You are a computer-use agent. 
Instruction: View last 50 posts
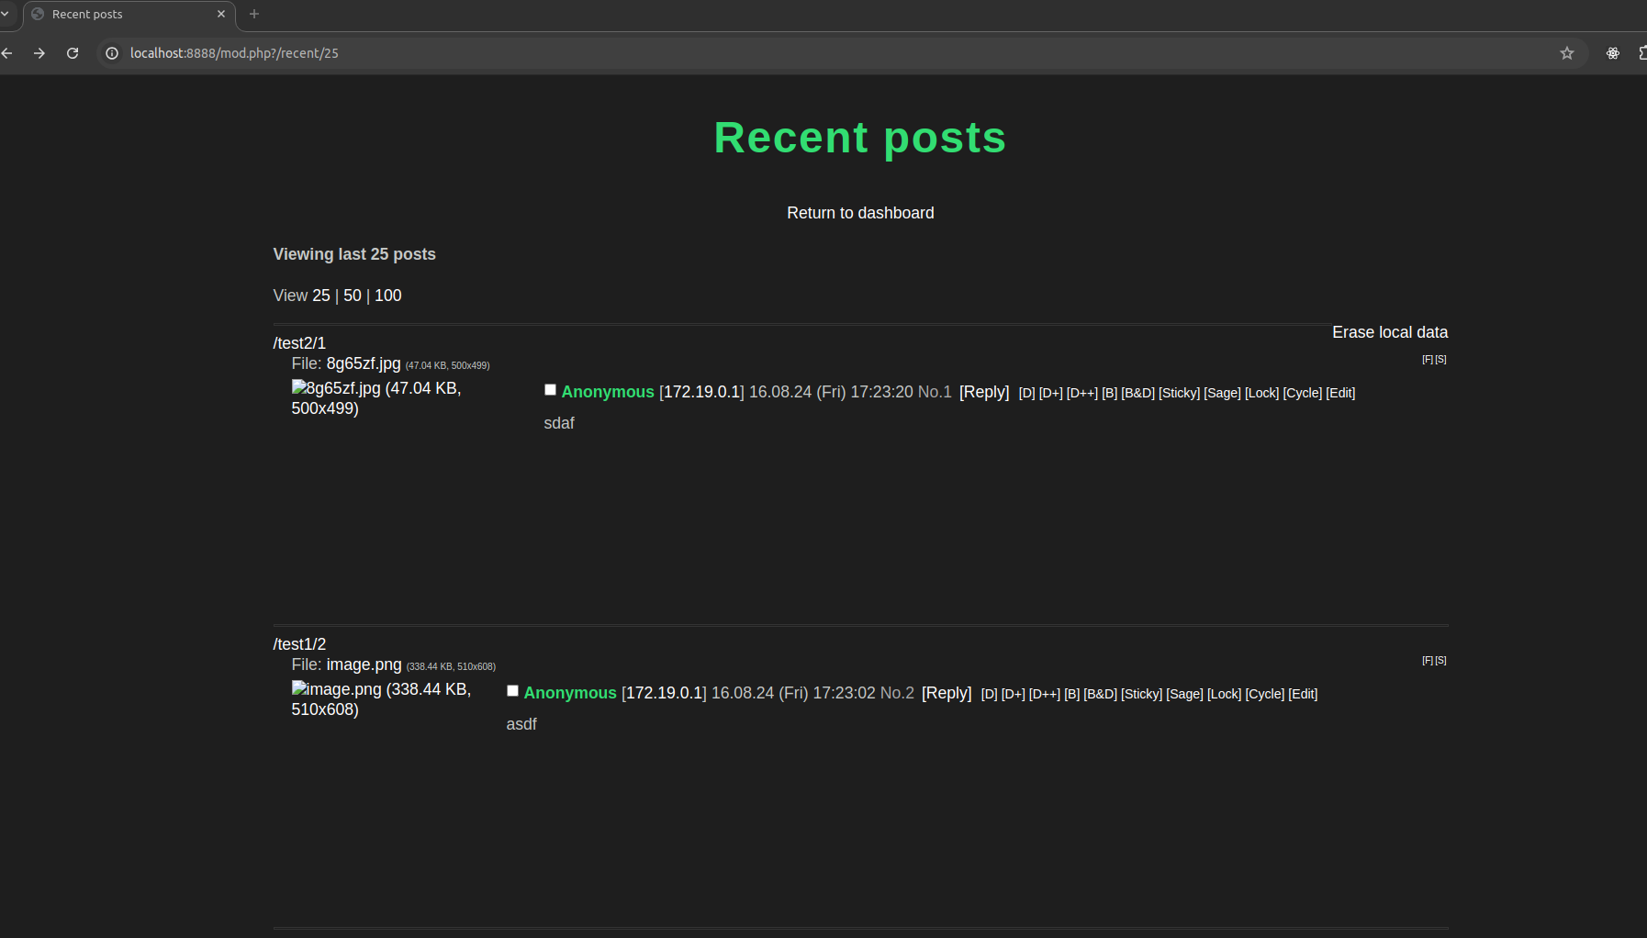tap(353, 296)
